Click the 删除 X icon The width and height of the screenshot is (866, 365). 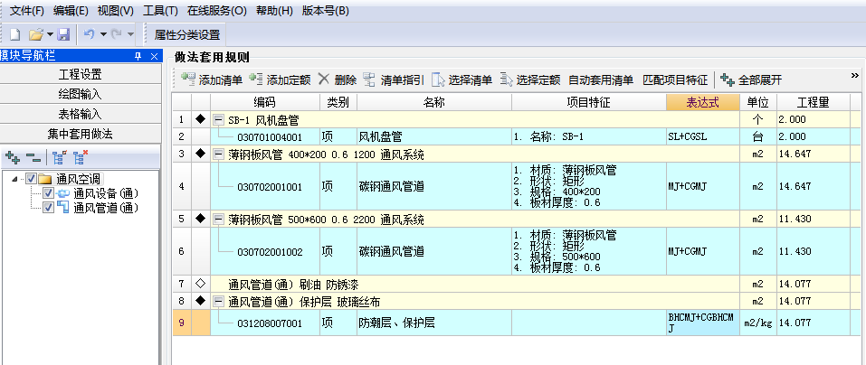click(x=324, y=79)
